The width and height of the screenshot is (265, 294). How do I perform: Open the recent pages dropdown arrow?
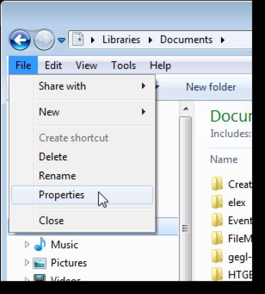click(61, 40)
